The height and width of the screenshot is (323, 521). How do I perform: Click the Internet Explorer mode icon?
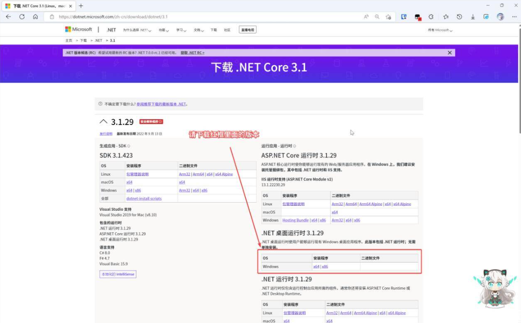[x=486, y=16]
